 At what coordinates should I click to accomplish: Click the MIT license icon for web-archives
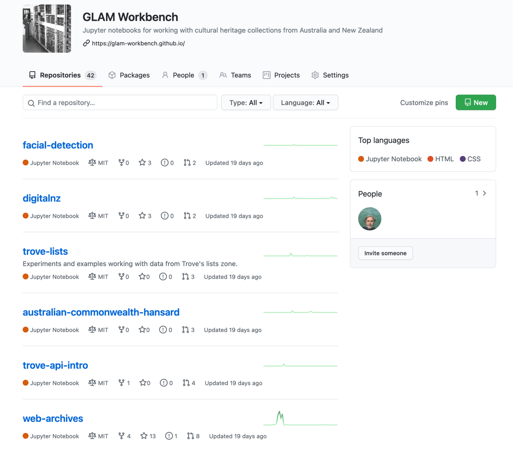pos(92,436)
